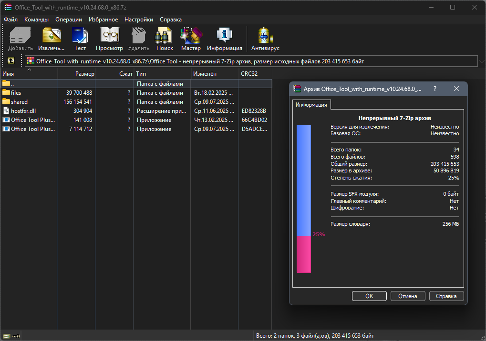Open the Поиск binoculars icon
The image size is (486, 341).
[x=163, y=35]
